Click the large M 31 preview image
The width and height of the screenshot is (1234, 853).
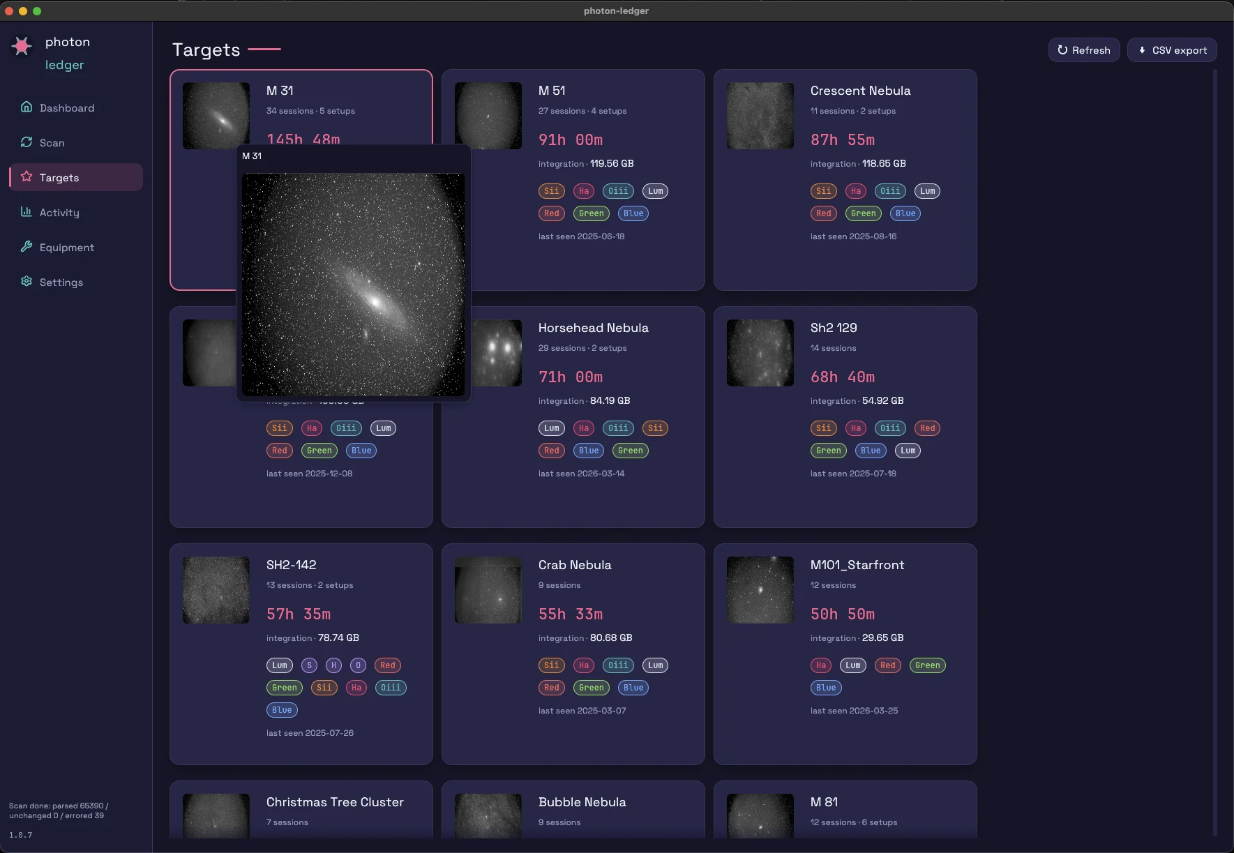tap(353, 285)
